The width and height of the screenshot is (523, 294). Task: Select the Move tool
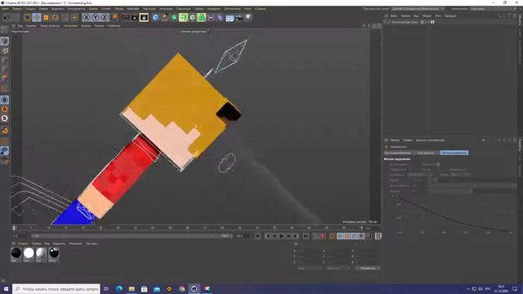(37, 17)
